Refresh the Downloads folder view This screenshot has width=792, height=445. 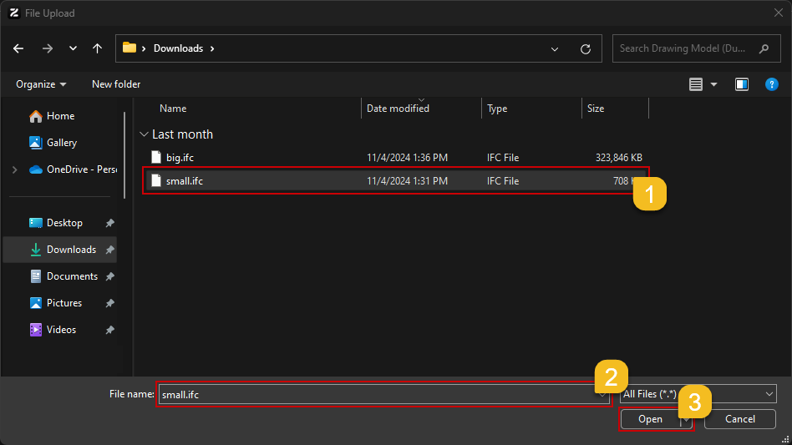pos(586,49)
